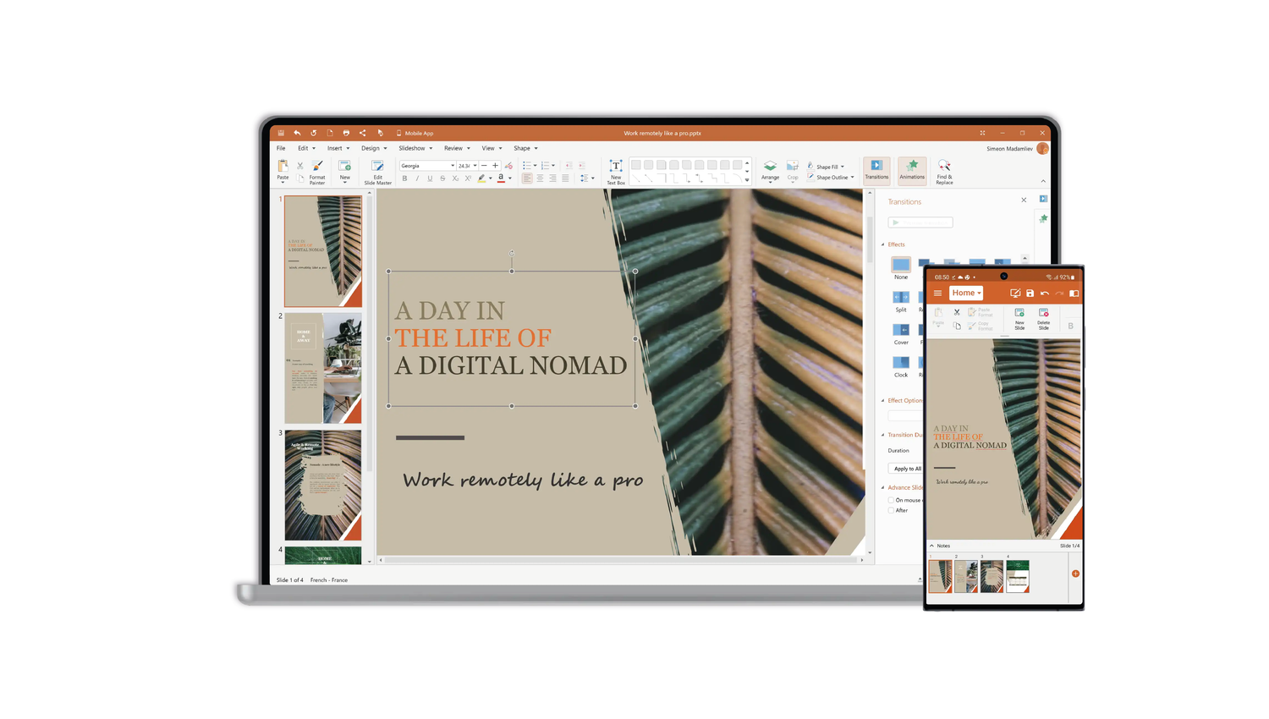Open the Edit Slide Master tool

(x=377, y=167)
